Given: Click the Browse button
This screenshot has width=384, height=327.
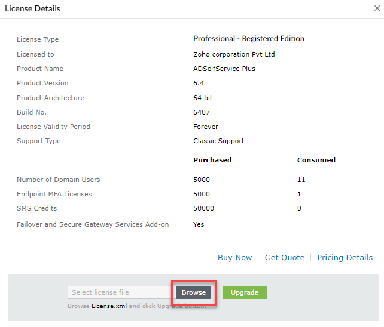Looking at the screenshot, I should (x=193, y=292).
